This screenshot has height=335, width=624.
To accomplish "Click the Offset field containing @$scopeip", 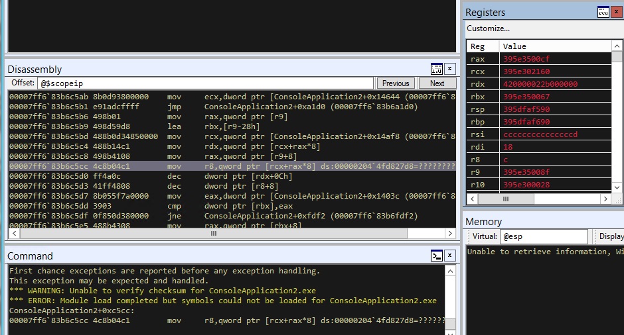I will click(205, 83).
